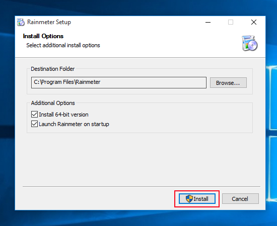Click the Rainmeter Setup title bar icon

(21, 22)
